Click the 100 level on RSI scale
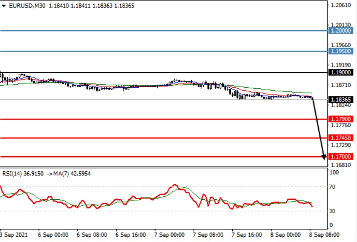The image size is (357, 242). point(334,173)
